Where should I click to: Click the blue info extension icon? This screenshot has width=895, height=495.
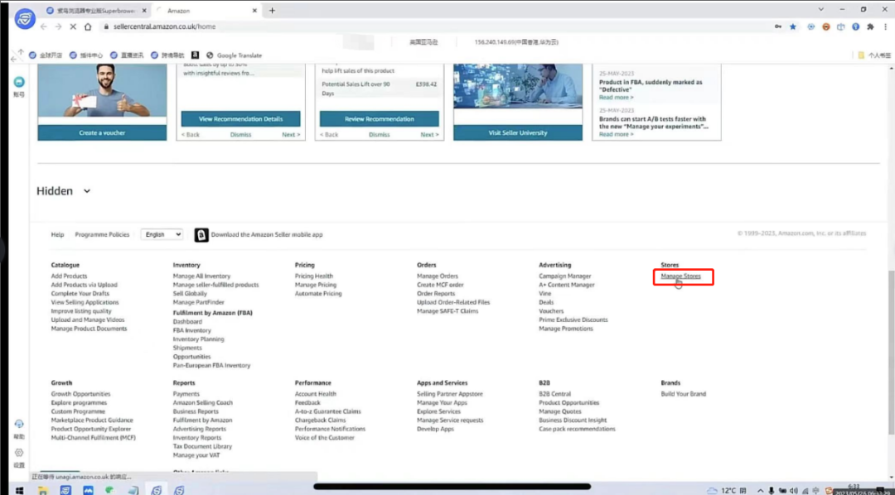click(x=855, y=26)
